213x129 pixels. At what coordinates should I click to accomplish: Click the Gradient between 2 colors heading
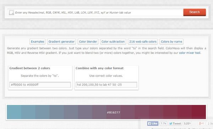coord(29,68)
